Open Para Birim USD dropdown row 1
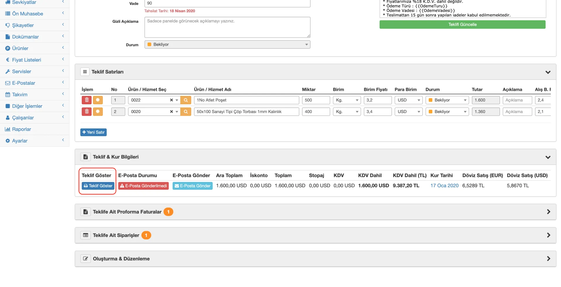 [408, 100]
